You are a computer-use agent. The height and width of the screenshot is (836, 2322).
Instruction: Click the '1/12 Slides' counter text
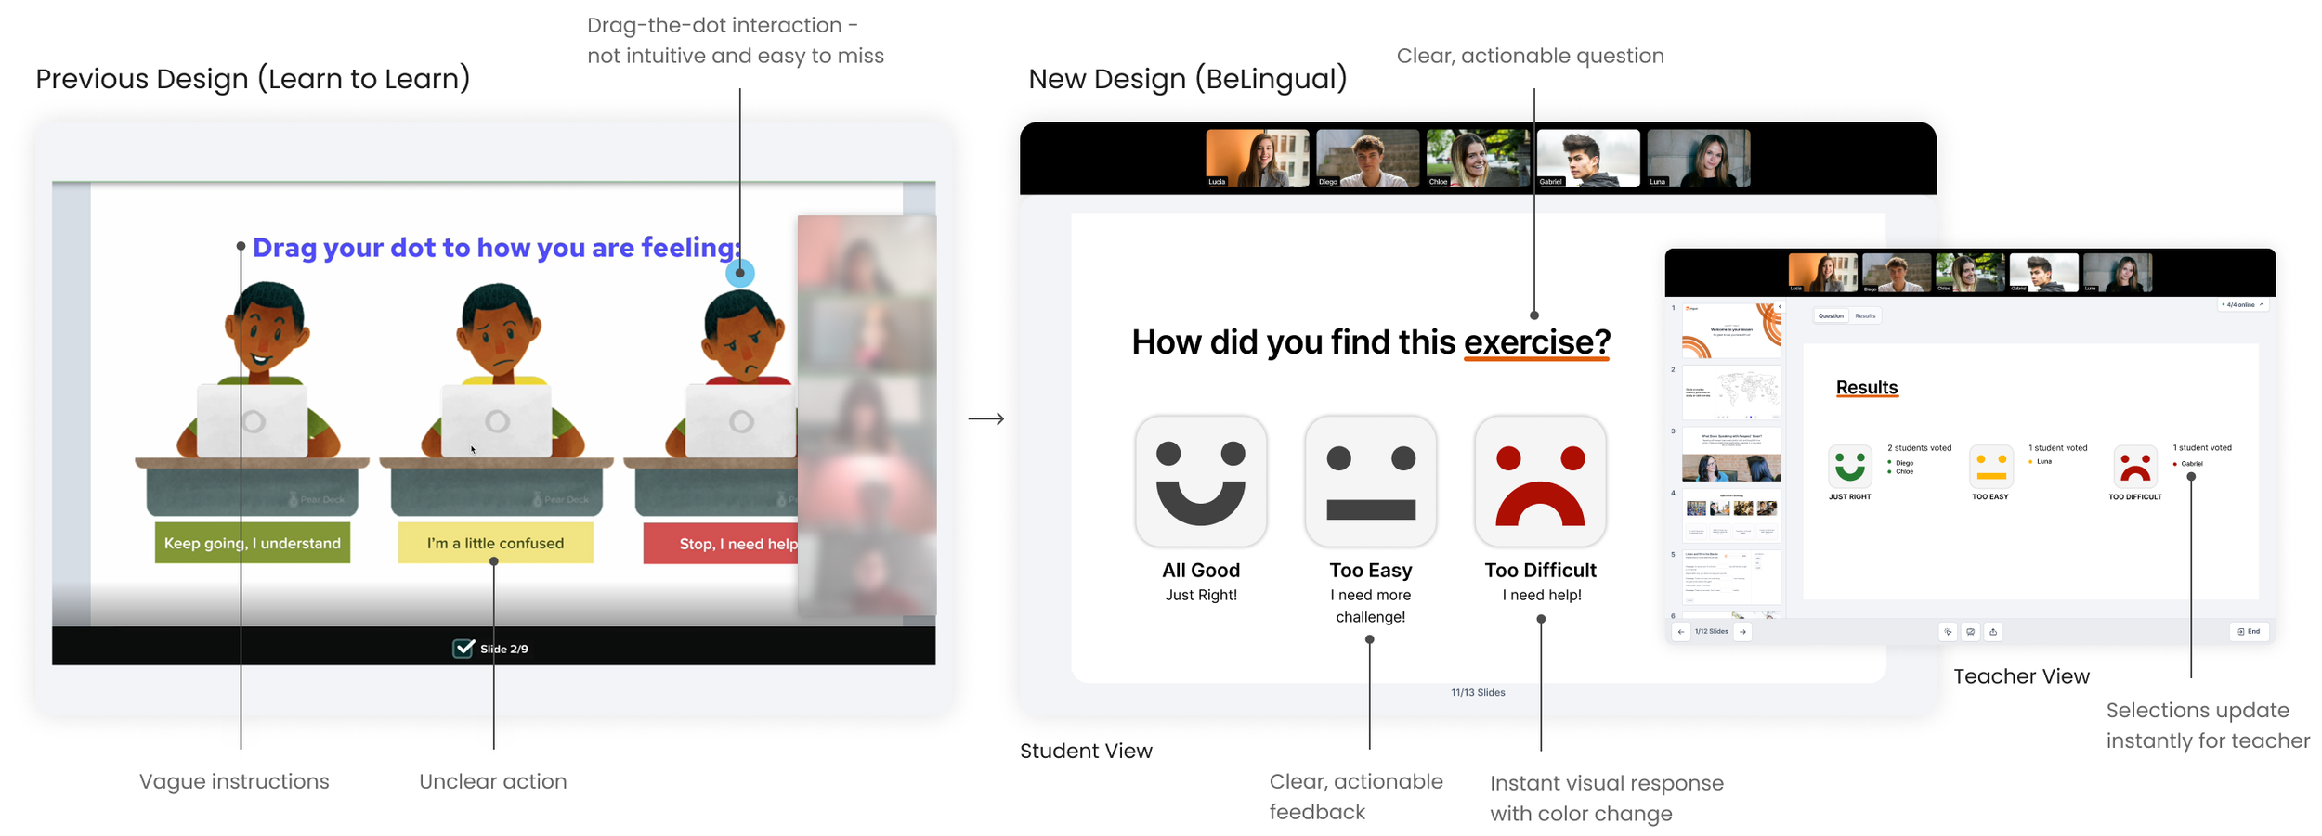pos(1712,632)
